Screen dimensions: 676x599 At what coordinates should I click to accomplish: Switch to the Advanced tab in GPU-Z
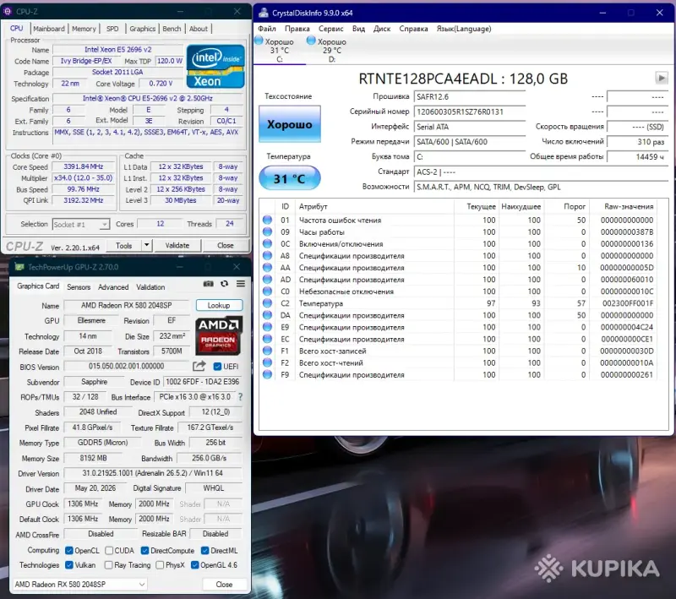113,287
